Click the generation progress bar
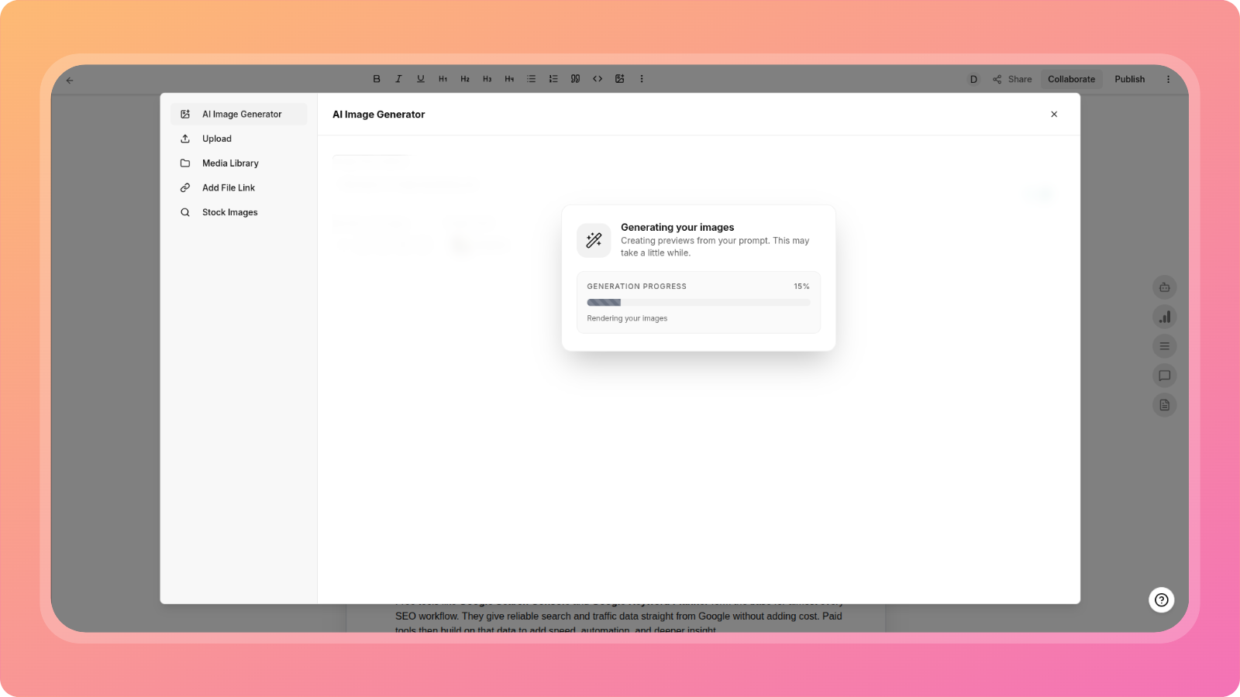 point(698,303)
